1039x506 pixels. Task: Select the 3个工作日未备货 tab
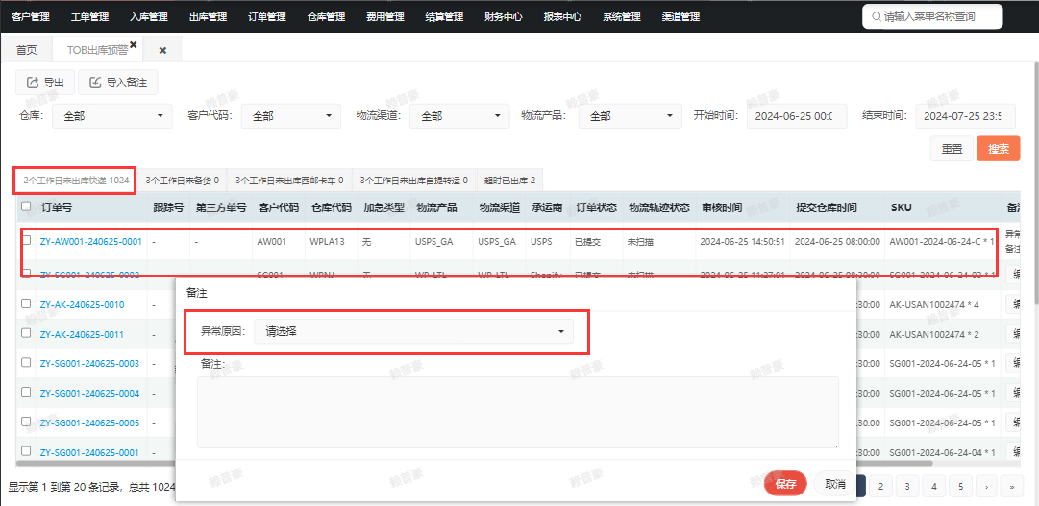(x=182, y=181)
